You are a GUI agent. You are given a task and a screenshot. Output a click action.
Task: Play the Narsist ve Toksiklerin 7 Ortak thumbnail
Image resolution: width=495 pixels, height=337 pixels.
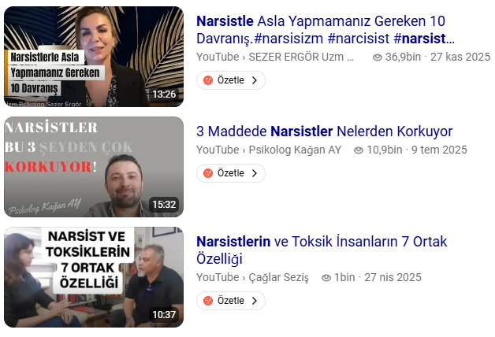tap(94, 277)
